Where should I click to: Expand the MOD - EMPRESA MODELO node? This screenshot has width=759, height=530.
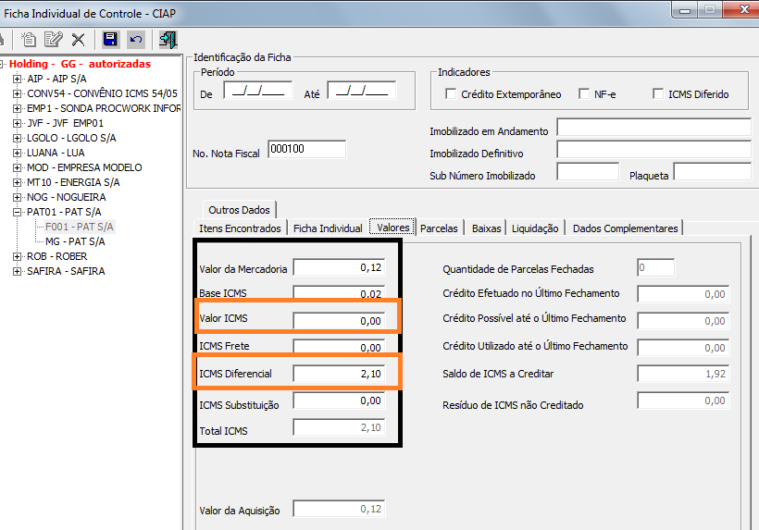click(x=18, y=168)
